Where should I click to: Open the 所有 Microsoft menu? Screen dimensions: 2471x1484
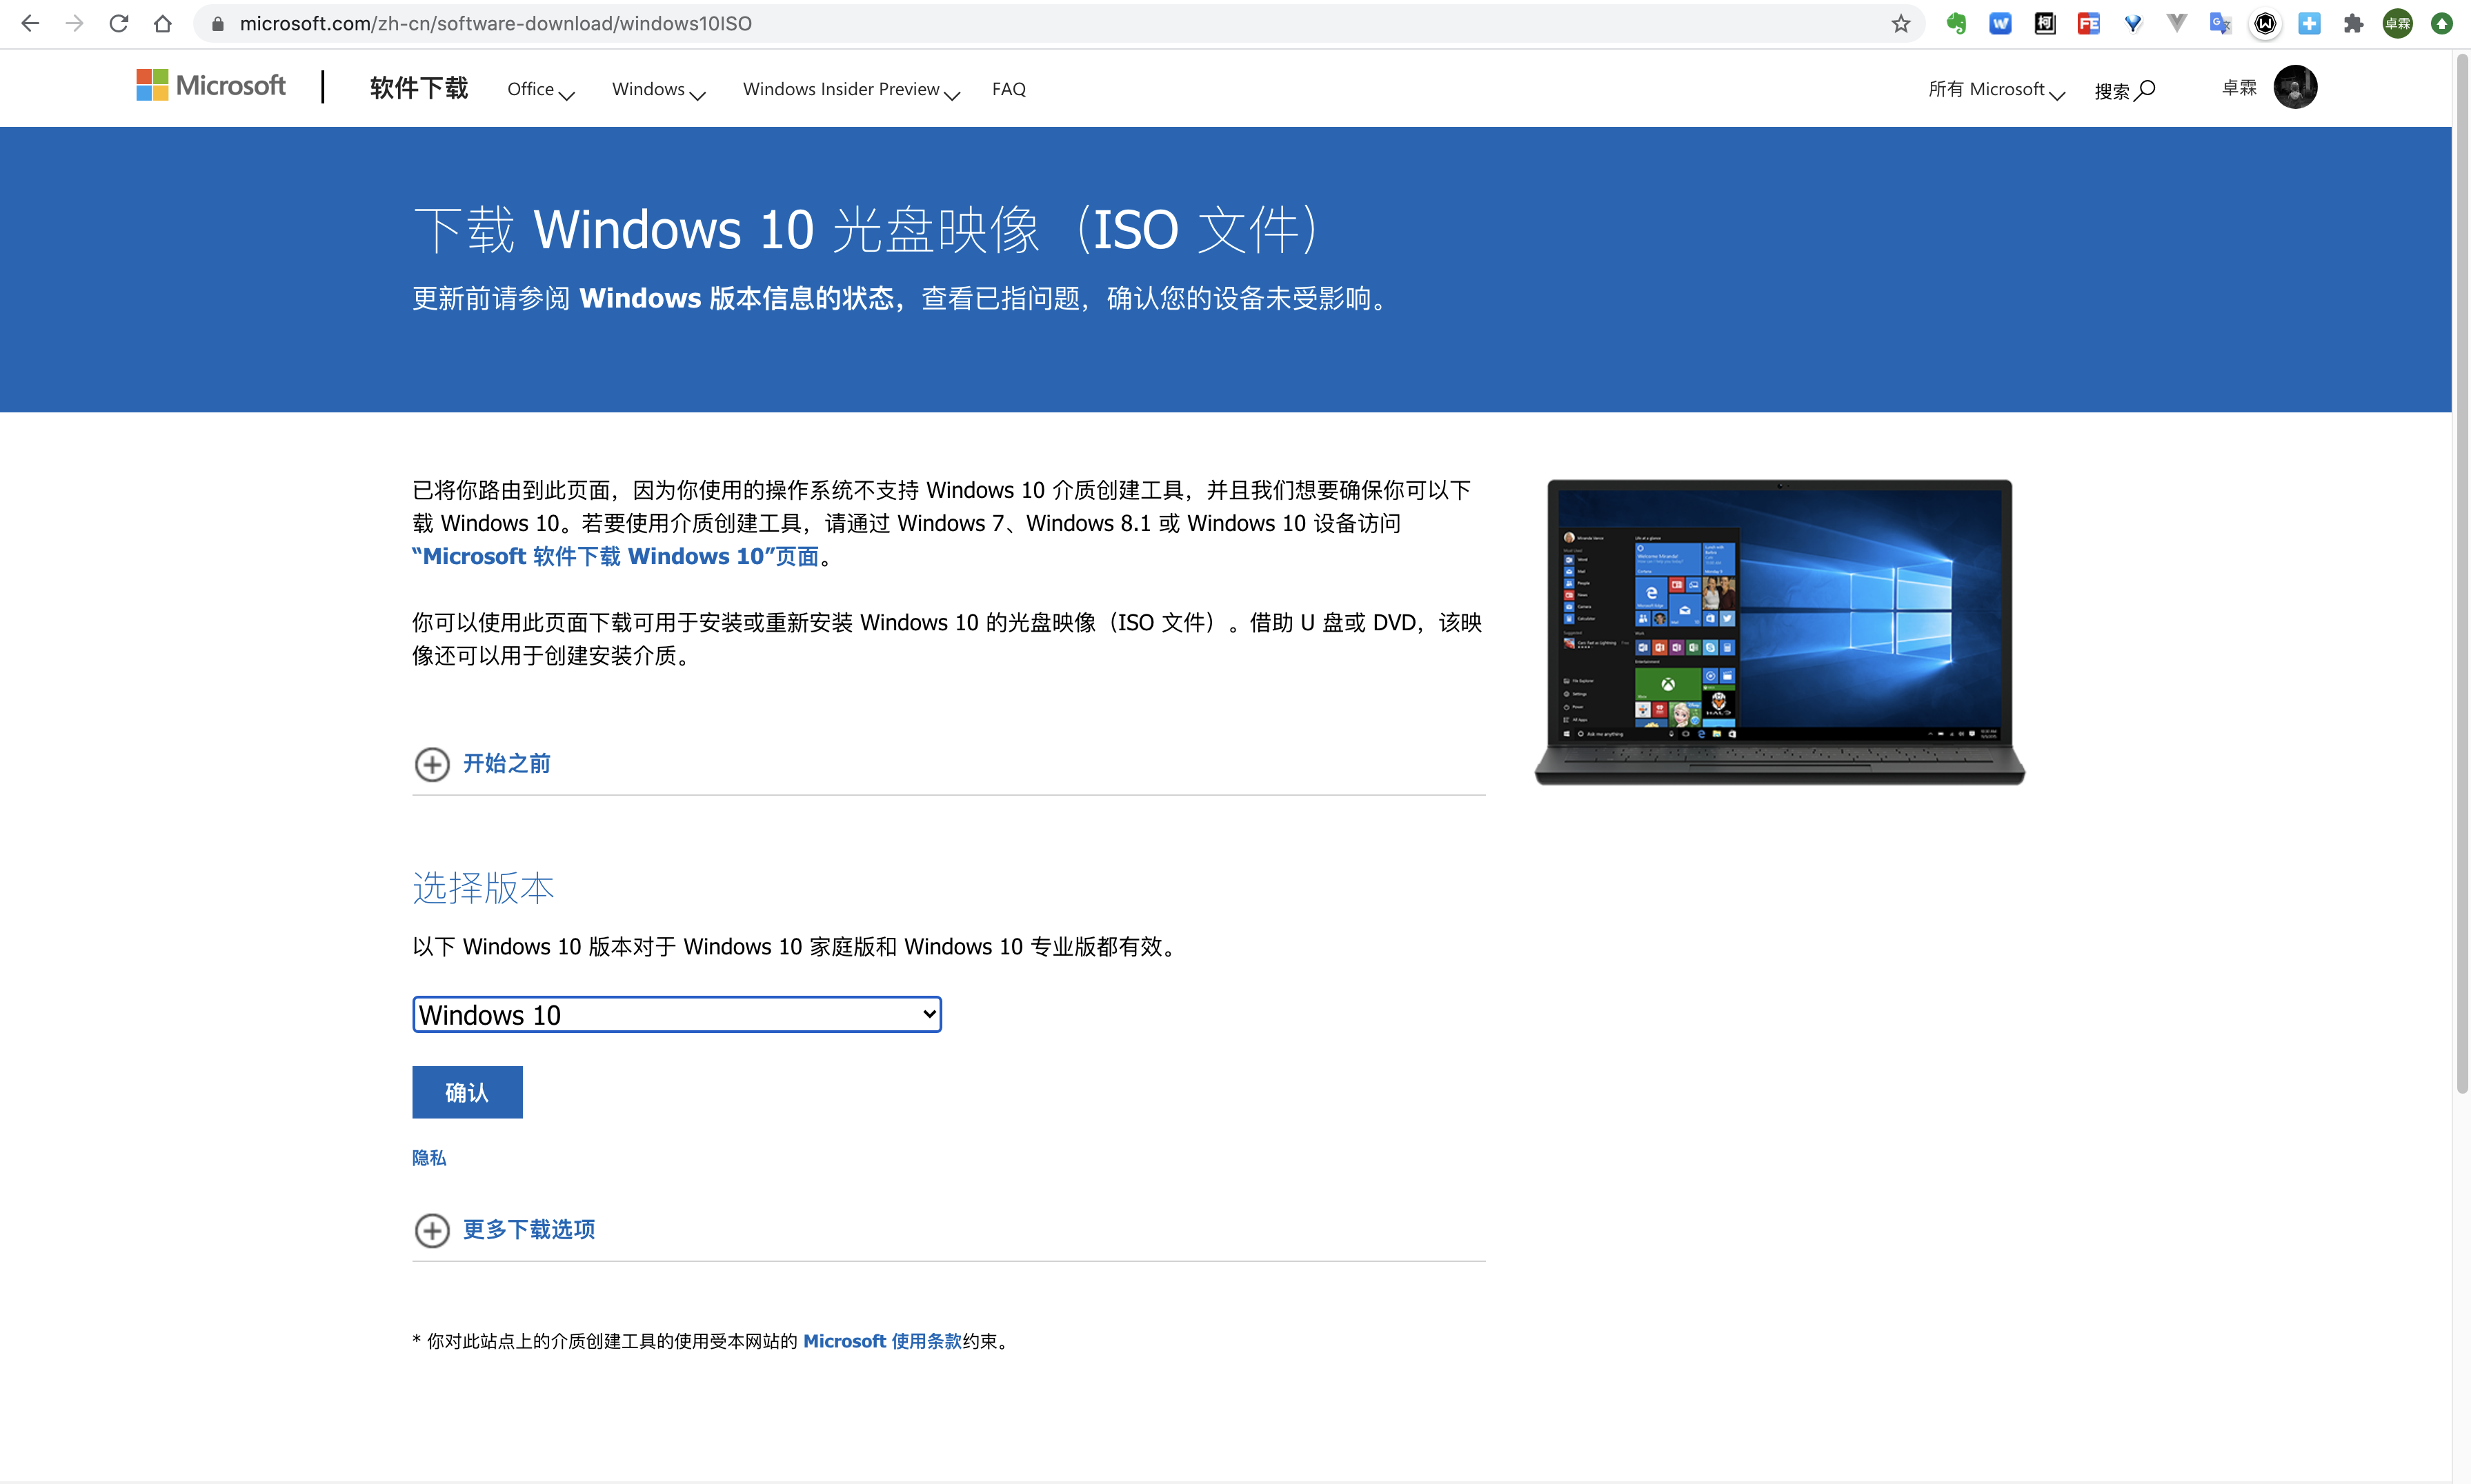tap(1996, 89)
